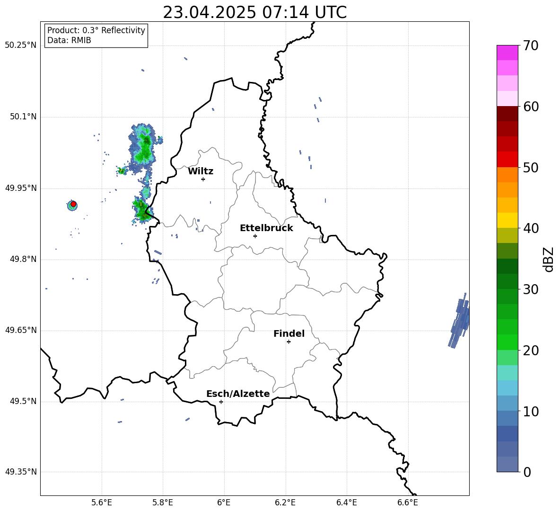560x512 pixels.
Task: Click the grey-blue swatch at the colorbar bottom
Action: pos(507,464)
